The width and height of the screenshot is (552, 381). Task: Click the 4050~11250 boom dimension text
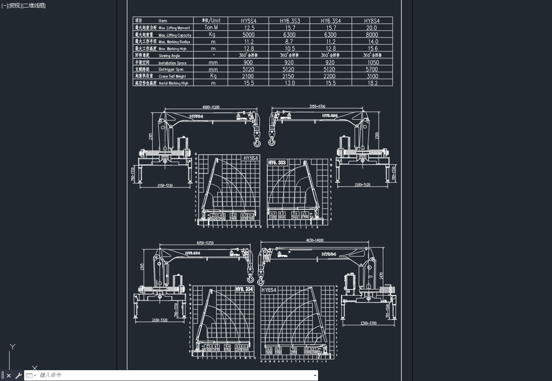click(x=204, y=243)
